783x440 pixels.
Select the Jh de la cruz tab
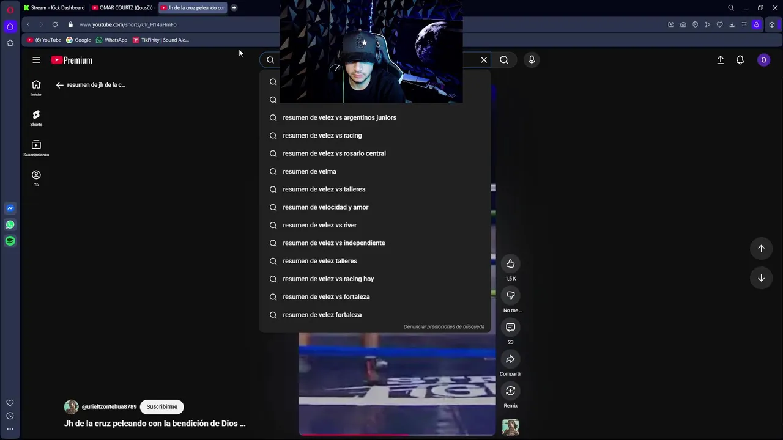point(192,8)
